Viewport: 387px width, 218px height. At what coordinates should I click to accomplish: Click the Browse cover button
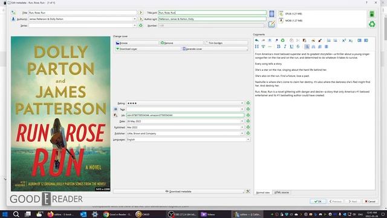(137, 43)
